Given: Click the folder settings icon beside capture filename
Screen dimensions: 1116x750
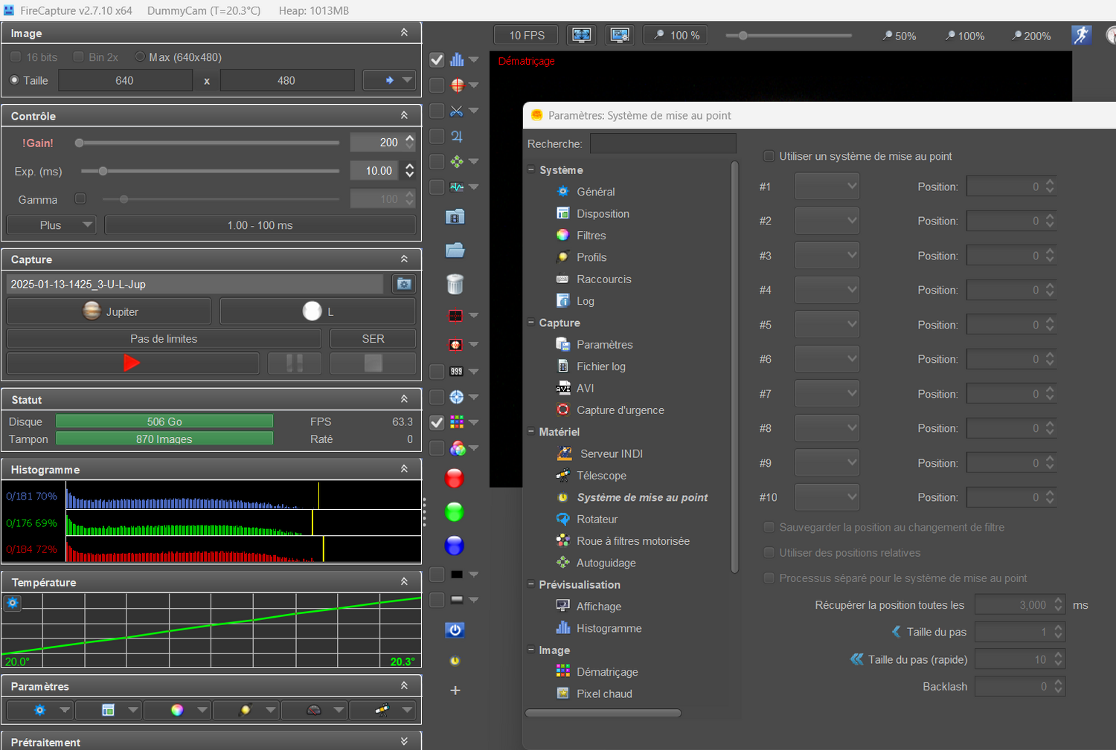Looking at the screenshot, I should [403, 284].
